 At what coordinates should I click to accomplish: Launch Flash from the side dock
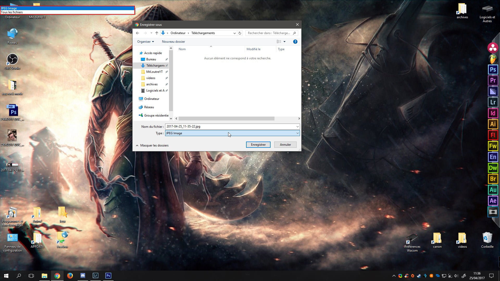point(493,135)
